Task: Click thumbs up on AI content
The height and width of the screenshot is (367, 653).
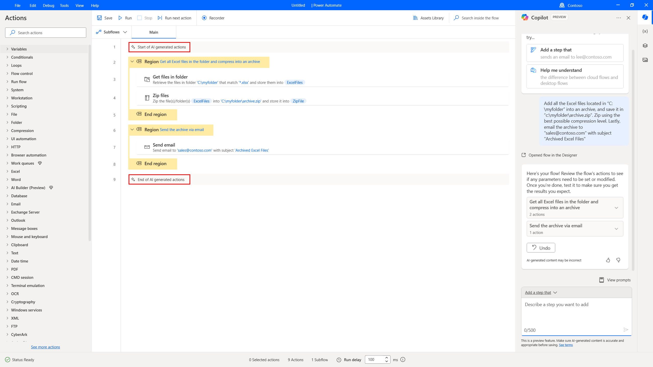Action: click(x=608, y=260)
